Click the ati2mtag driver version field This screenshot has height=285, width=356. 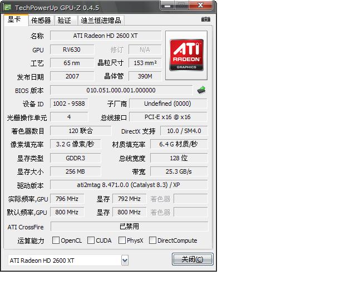click(128, 185)
